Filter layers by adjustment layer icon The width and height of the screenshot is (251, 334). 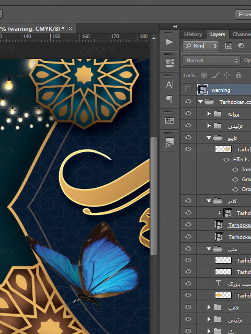241,45
